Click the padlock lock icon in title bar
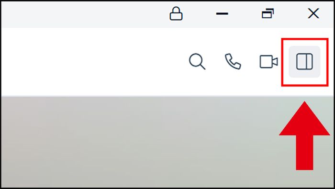The height and width of the screenshot is (189, 335). tap(176, 14)
